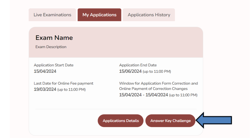The image size is (252, 138).
Task: Click the Window for Application Form Correction text
Action: [158, 83]
